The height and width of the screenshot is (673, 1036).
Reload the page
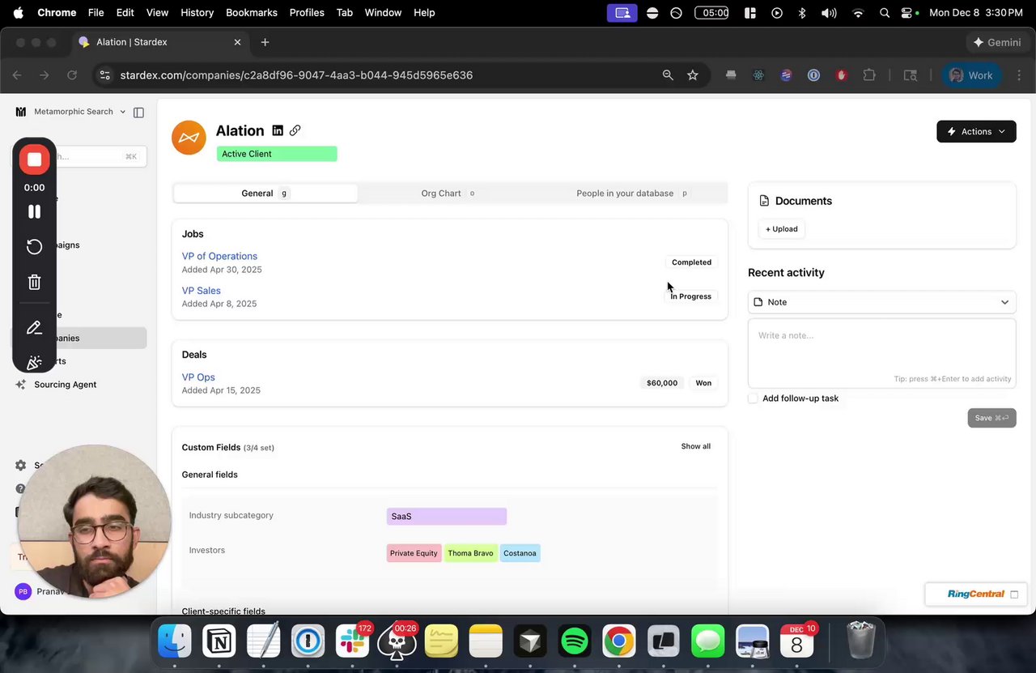(x=72, y=75)
